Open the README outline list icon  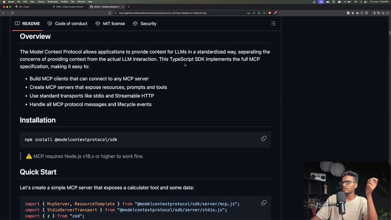point(273,23)
